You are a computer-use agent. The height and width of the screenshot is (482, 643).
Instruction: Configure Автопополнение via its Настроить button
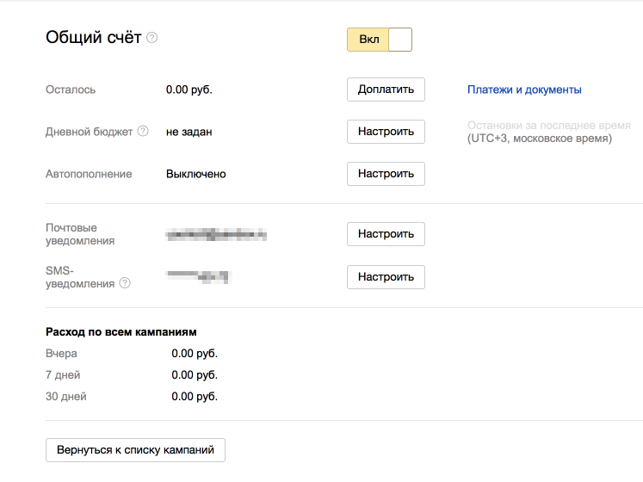coord(386,174)
